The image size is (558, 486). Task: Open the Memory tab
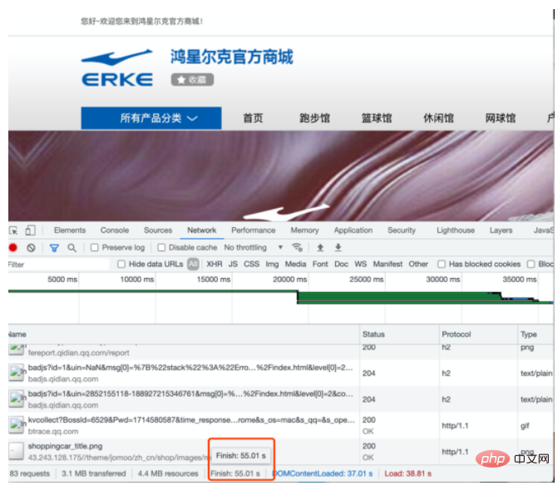(304, 231)
